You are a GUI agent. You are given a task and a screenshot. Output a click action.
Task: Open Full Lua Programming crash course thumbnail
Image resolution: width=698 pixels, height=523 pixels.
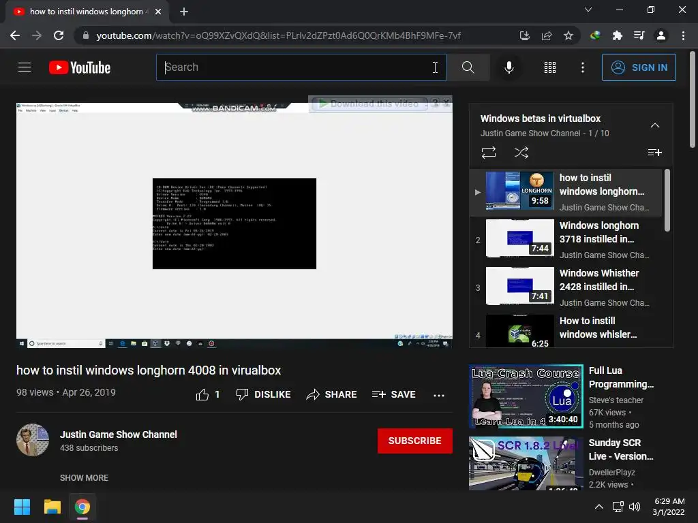tap(526, 396)
